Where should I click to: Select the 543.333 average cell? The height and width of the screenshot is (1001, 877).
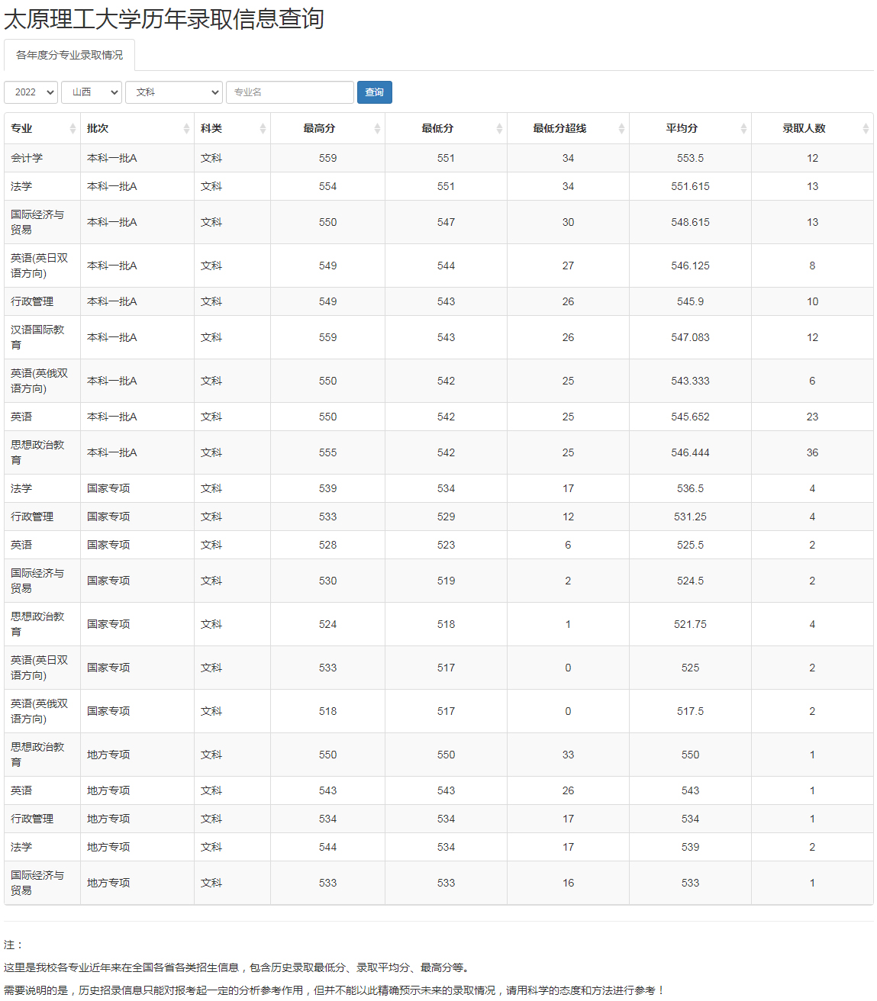(x=690, y=381)
